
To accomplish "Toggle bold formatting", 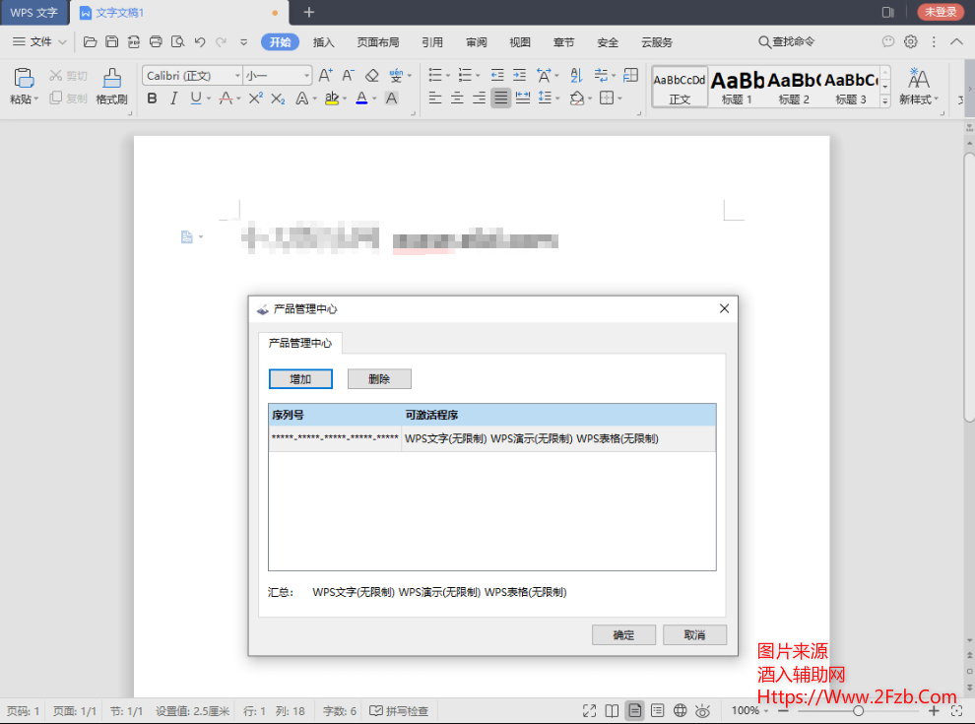I will pyautogui.click(x=153, y=99).
